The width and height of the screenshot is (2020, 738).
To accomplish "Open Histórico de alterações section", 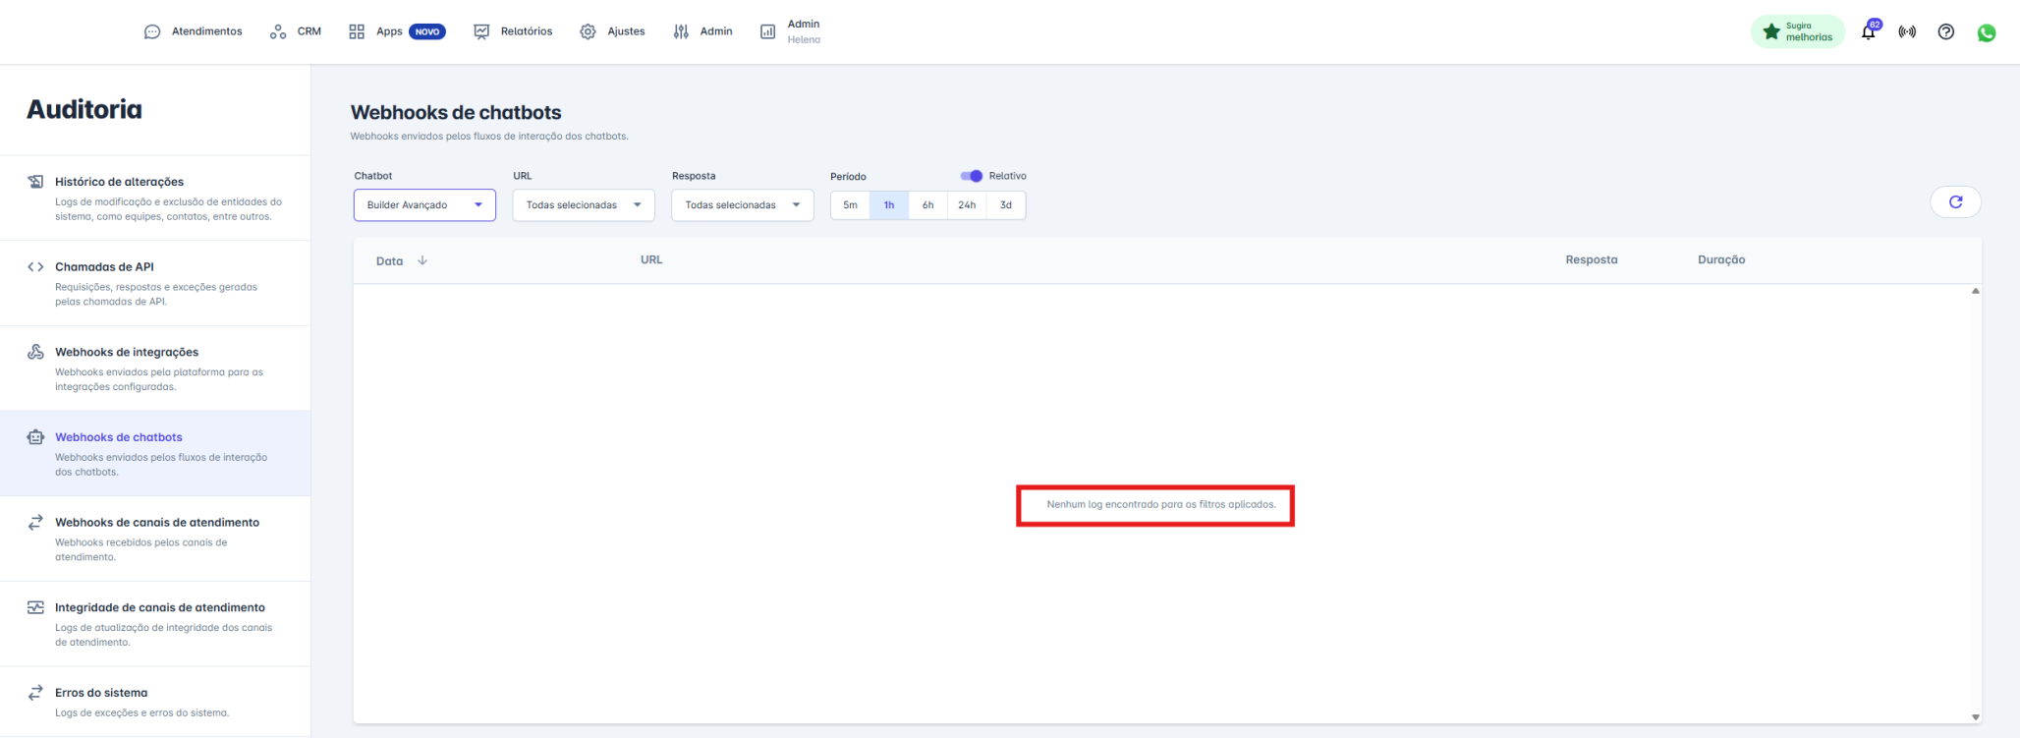I will point(119,182).
